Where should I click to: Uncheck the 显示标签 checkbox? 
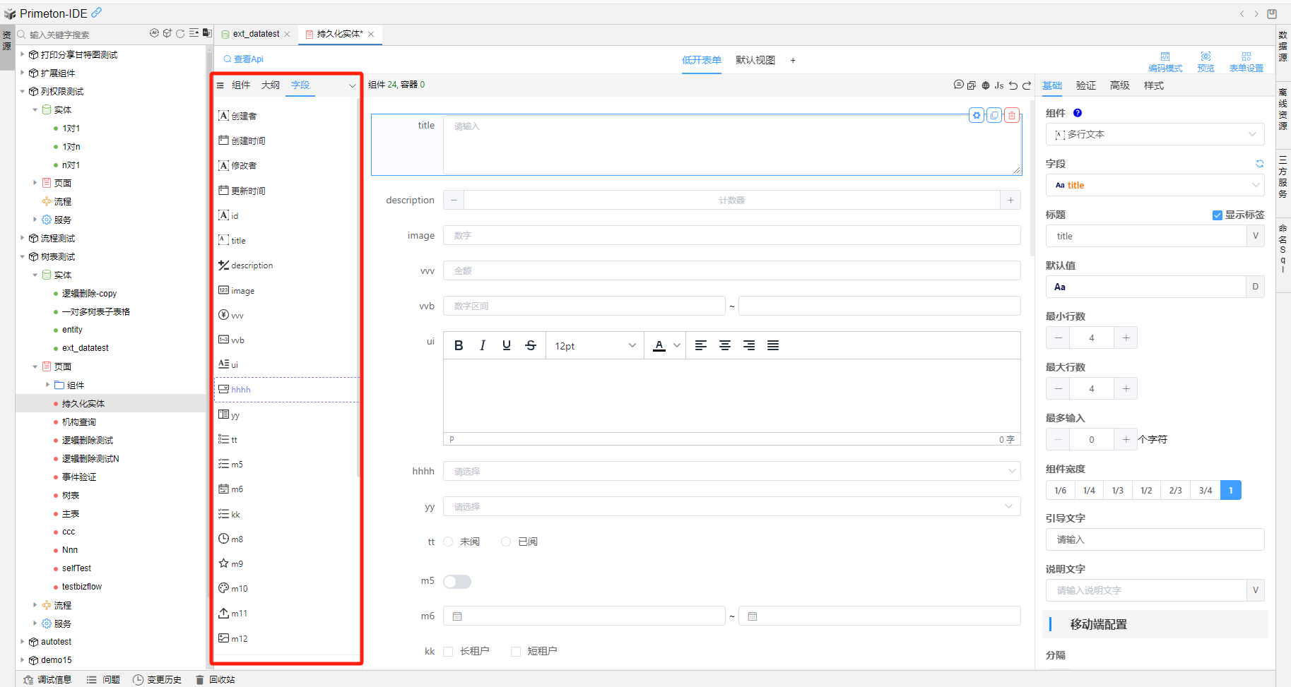point(1218,215)
